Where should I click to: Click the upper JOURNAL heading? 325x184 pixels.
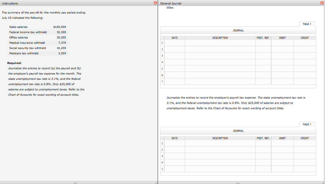coord(238,31)
